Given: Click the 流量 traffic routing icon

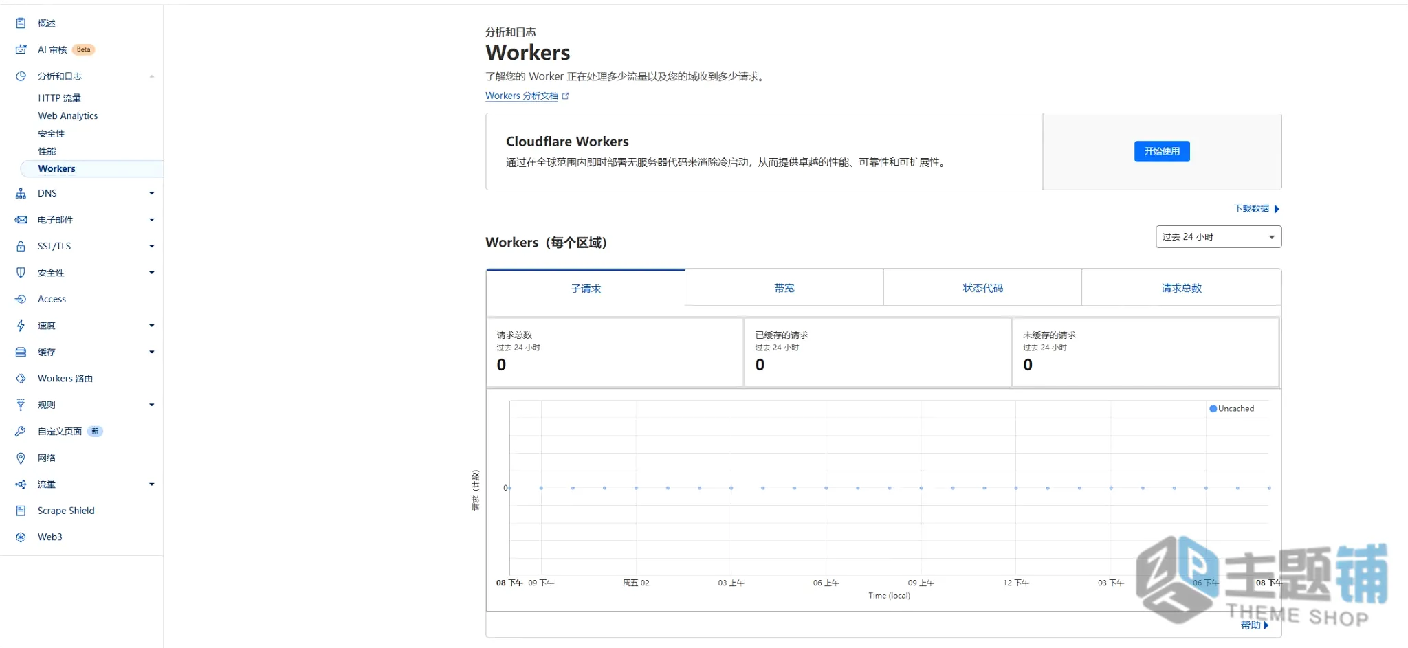Looking at the screenshot, I should coord(21,484).
